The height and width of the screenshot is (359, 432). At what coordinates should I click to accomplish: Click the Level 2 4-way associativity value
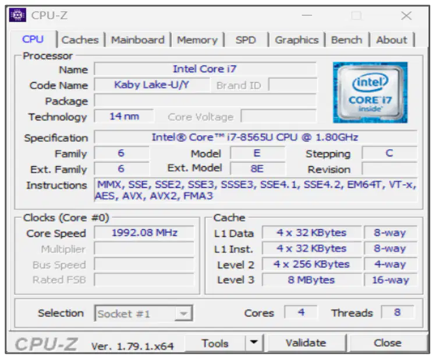coord(391,264)
